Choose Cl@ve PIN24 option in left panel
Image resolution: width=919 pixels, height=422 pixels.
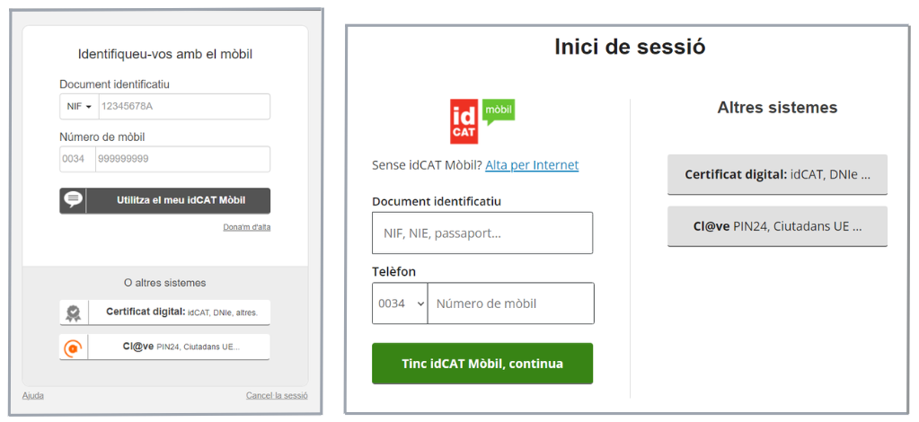tap(164, 347)
